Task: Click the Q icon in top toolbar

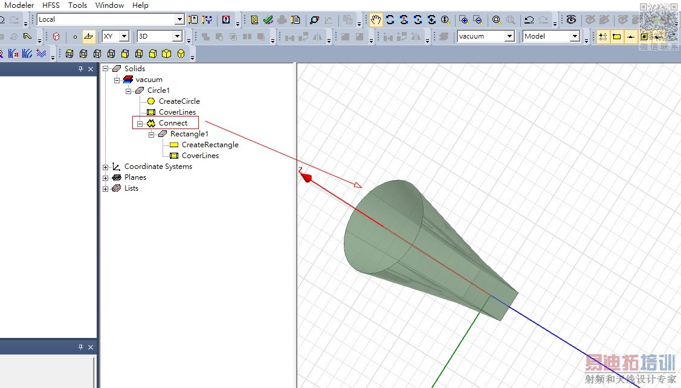Action: tap(226, 20)
